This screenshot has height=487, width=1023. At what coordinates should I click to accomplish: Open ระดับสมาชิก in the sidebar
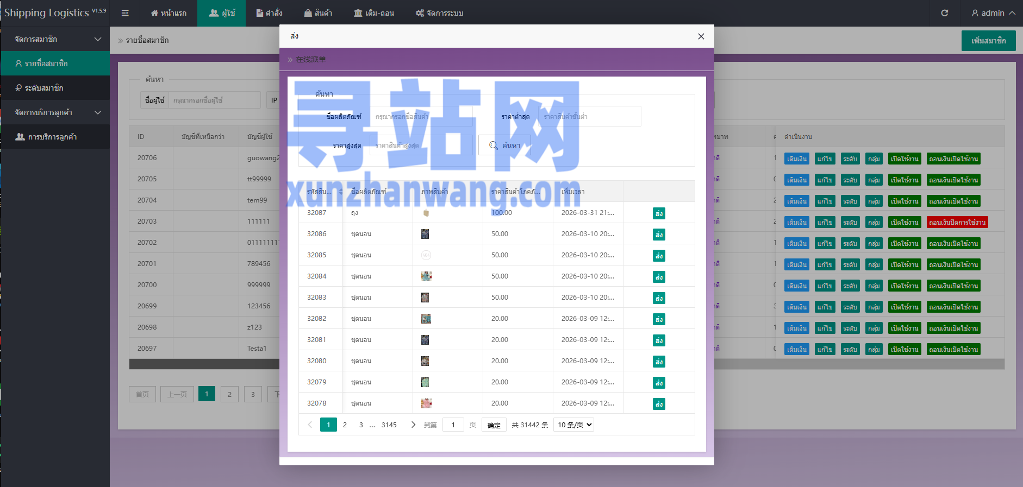(x=44, y=88)
